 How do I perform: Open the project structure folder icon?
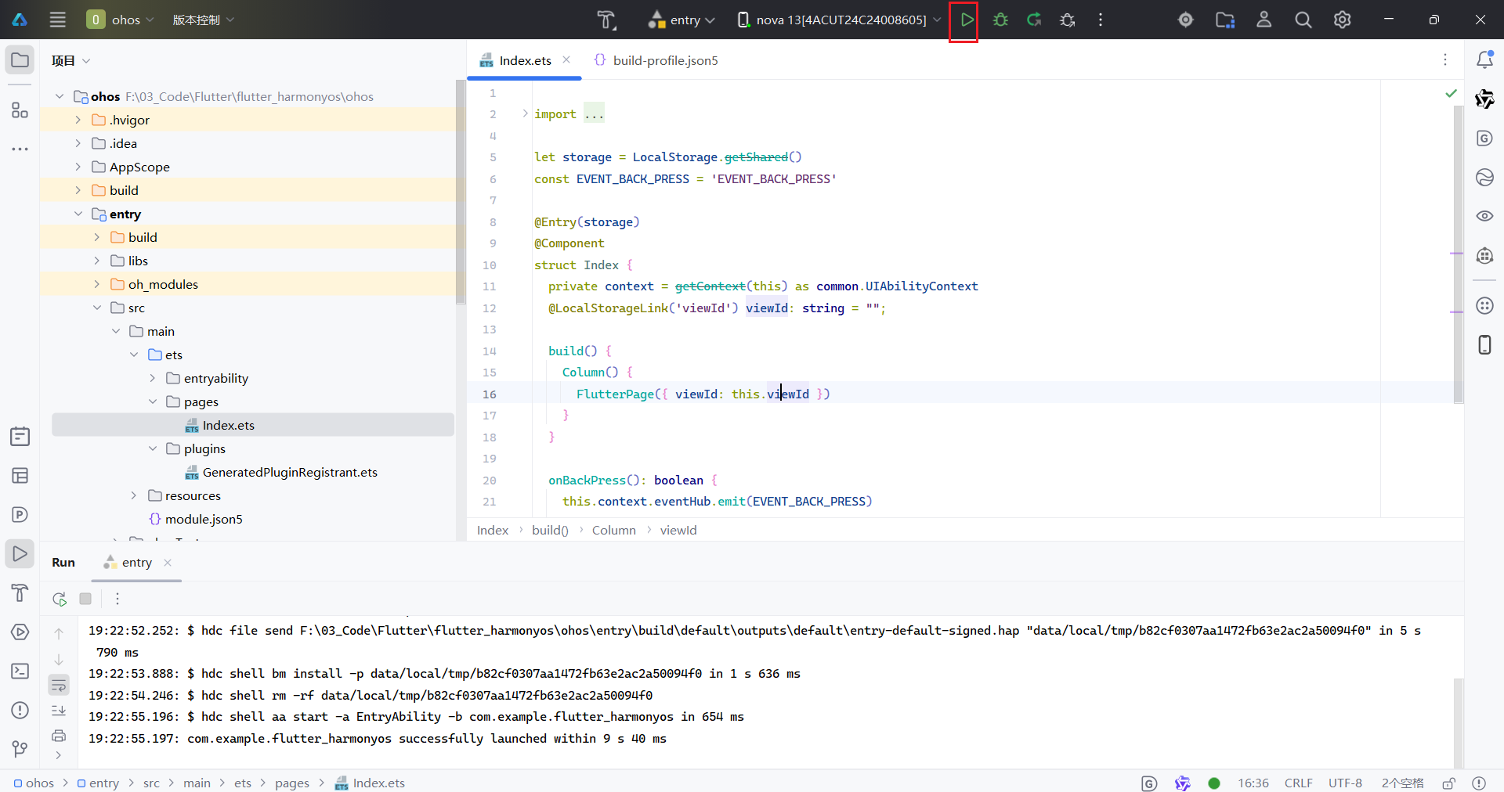pyautogui.click(x=1225, y=20)
